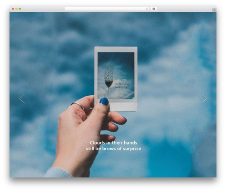The height and width of the screenshot is (191, 226).
Task: Click the blue-painted thumbnail on the photo
Action: coord(104,101)
